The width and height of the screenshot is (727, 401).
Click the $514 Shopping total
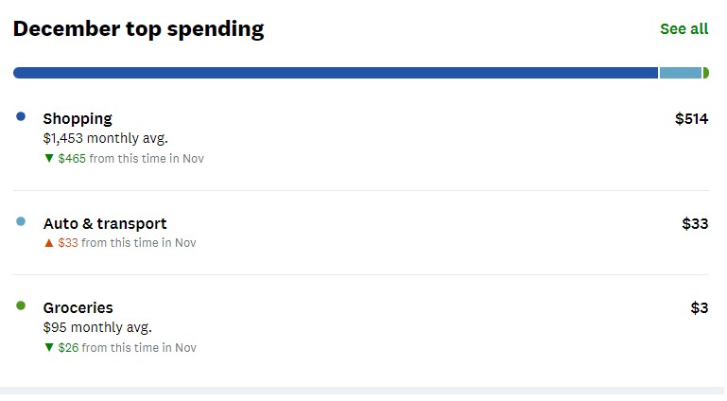tap(691, 118)
